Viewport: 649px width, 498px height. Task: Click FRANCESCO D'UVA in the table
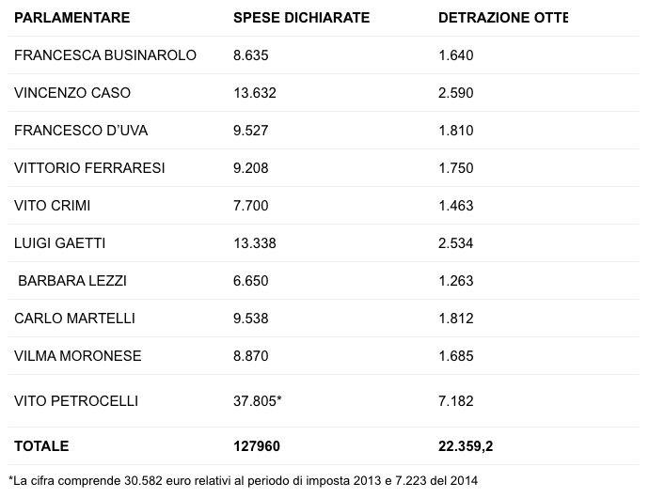pyautogui.click(x=81, y=131)
